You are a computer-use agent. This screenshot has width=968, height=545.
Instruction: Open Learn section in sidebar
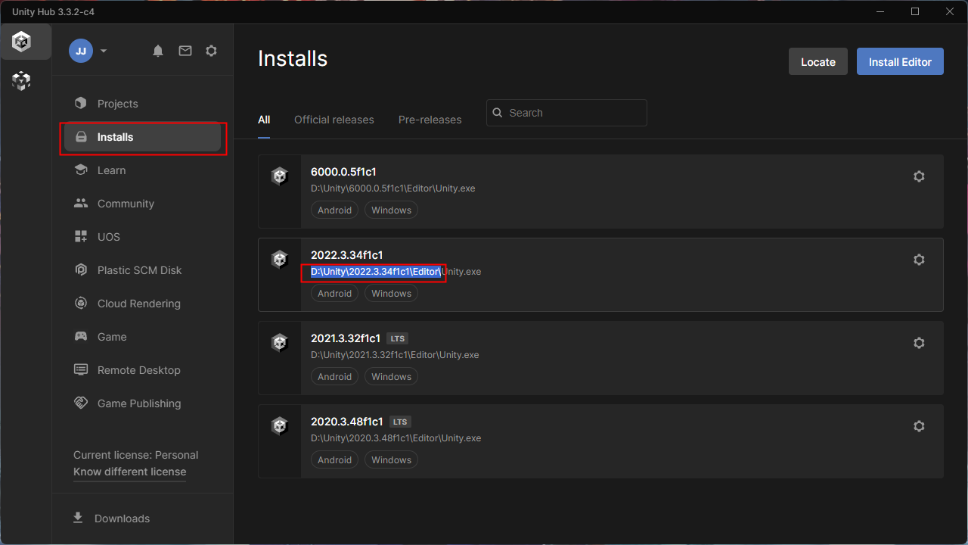point(143,170)
